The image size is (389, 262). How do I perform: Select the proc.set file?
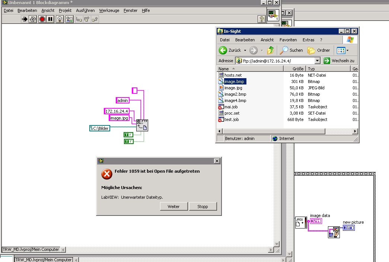coord(229,113)
